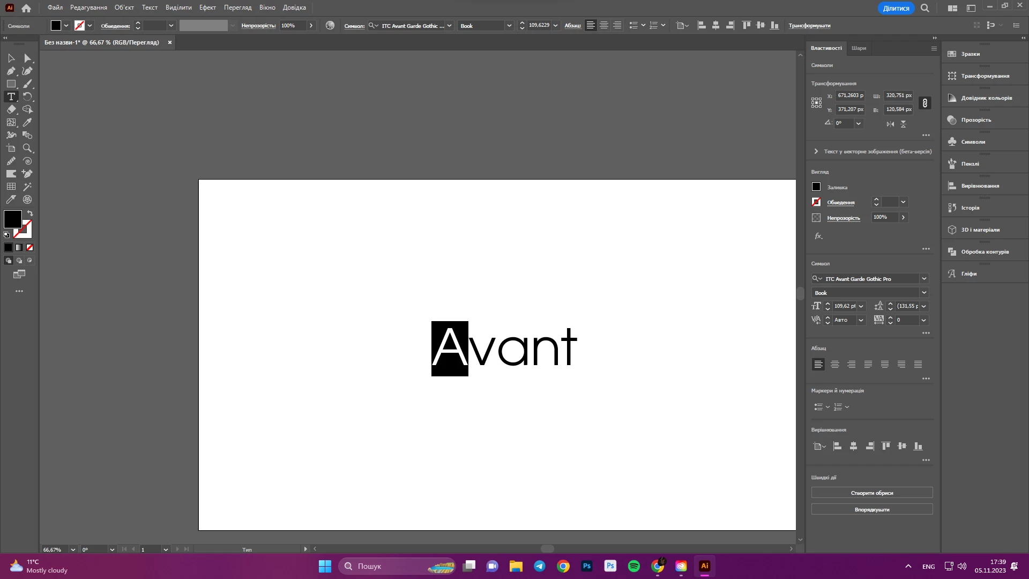Viewport: 1029px width, 579px height.
Task: Open Spotify from the taskbar
Action: [x=634, y=566]
